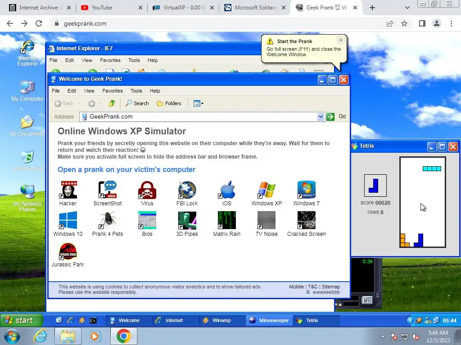Open a new Chrome tab
This screenshot has width=461, height=345.
tap(372, 8)
